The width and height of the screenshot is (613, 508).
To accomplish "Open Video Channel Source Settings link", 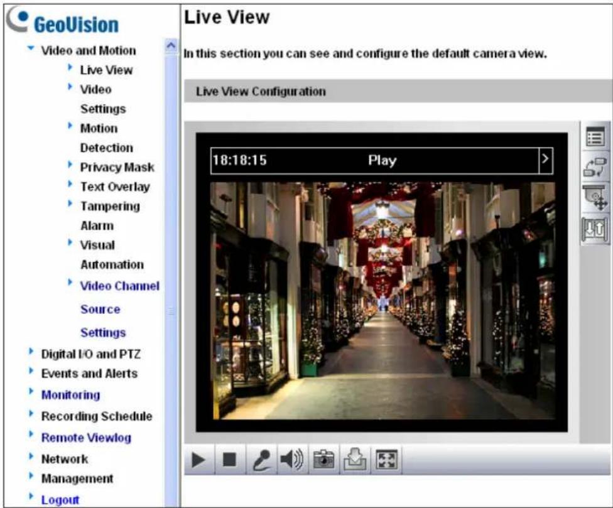I will point(119,309).
